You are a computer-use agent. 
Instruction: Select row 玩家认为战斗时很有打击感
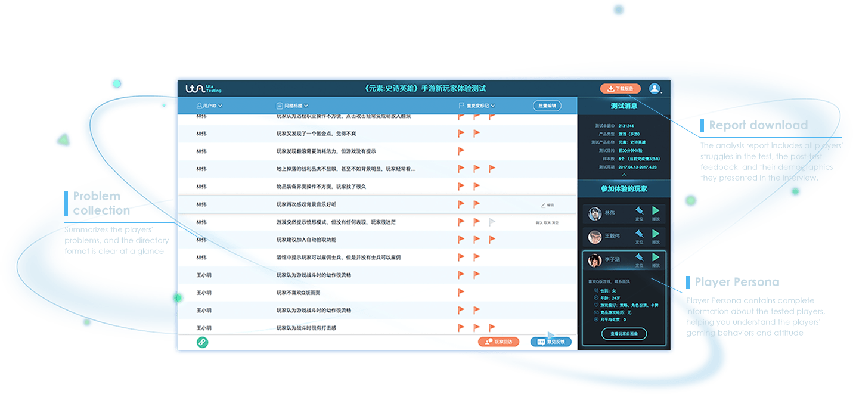(377, 328)
